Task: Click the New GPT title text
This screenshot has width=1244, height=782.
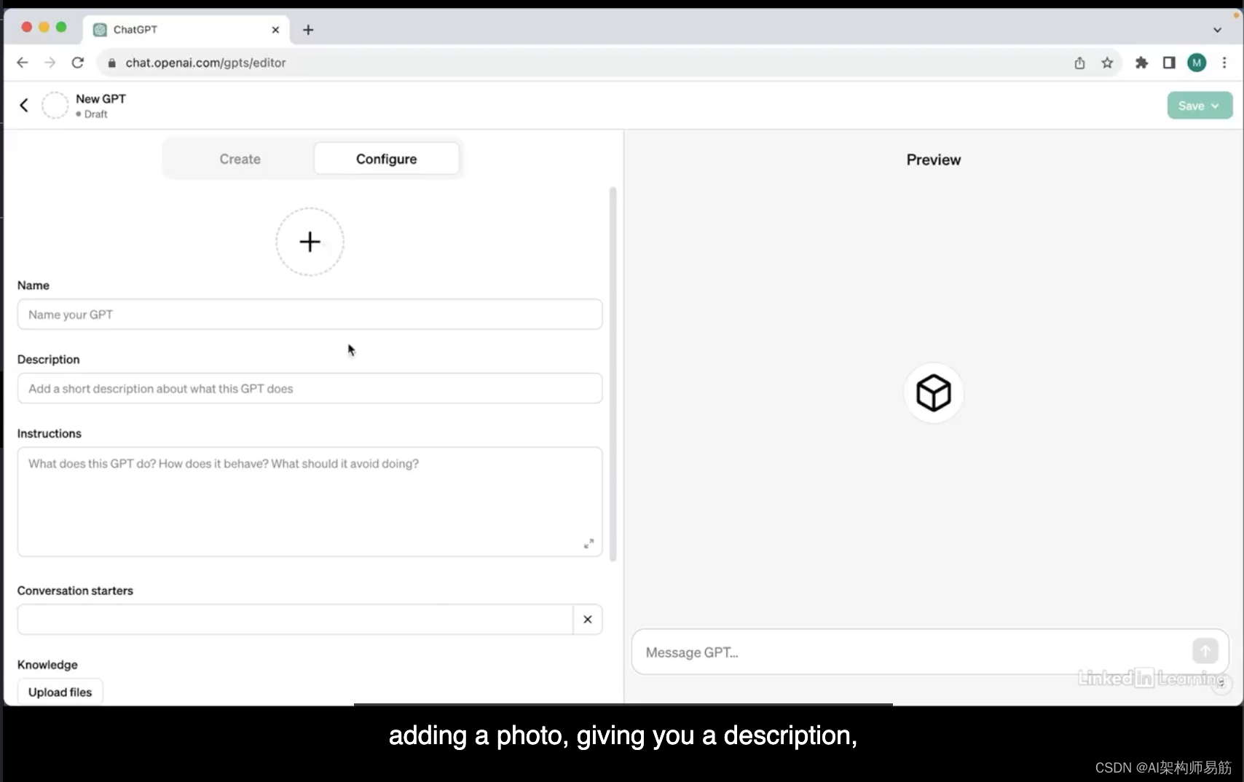Action: 101,98
